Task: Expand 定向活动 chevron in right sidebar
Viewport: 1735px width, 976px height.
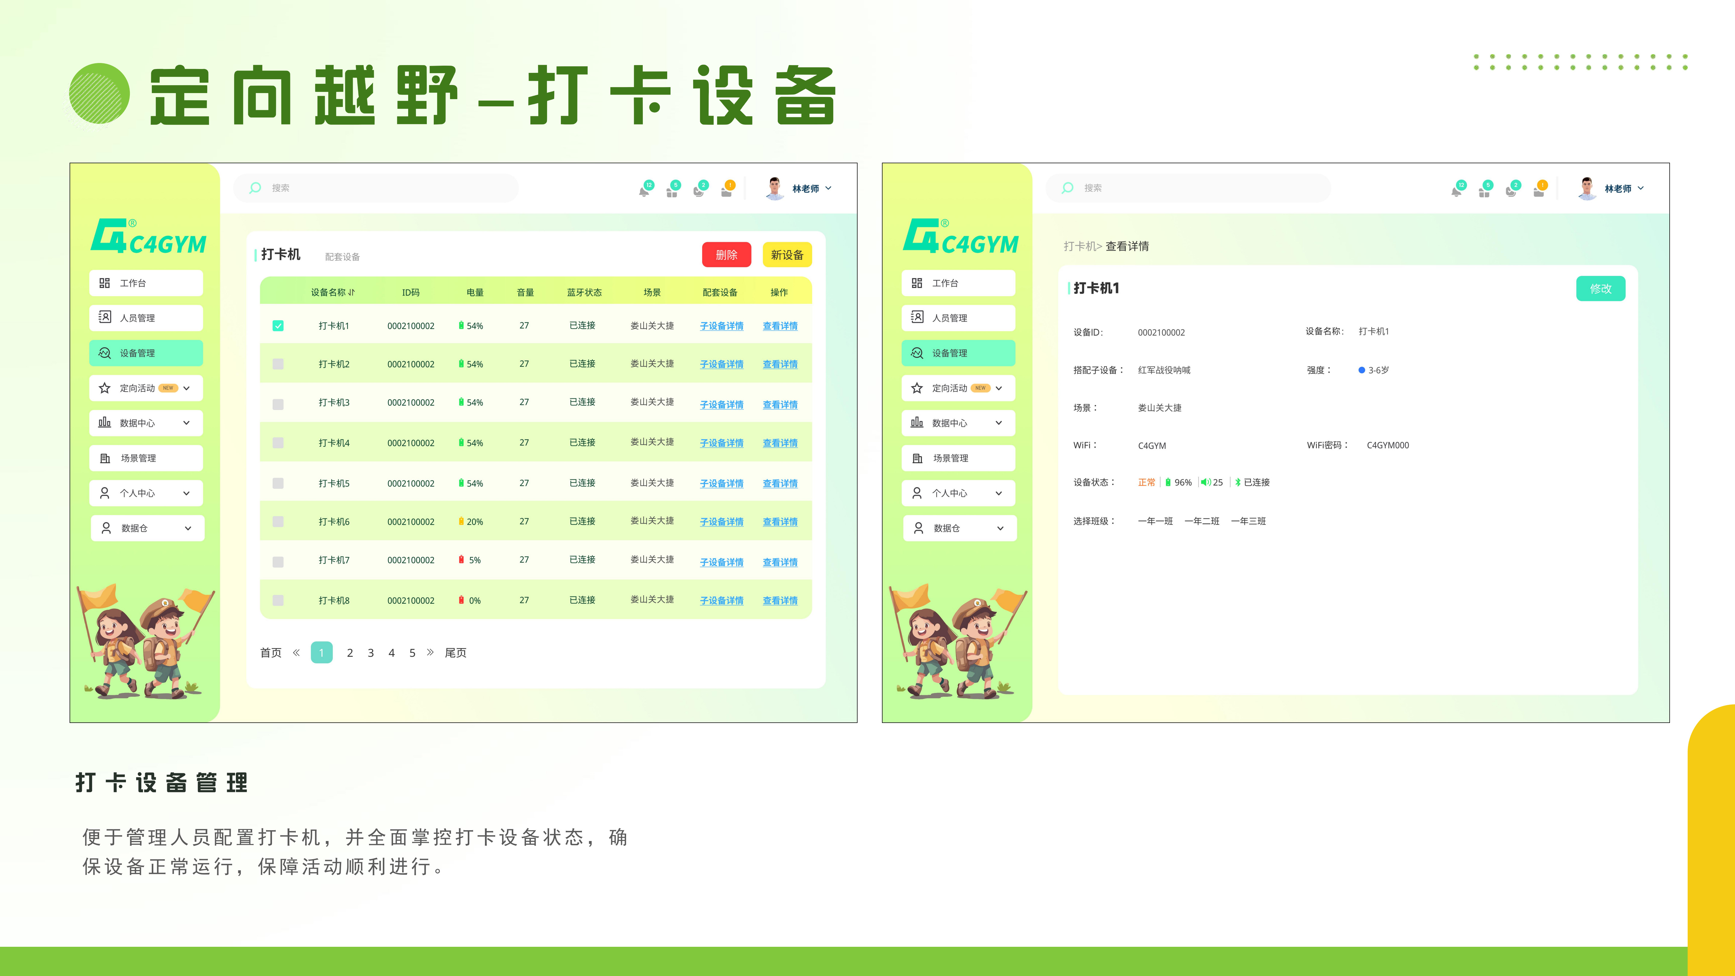Action: [x=999, y=388]
